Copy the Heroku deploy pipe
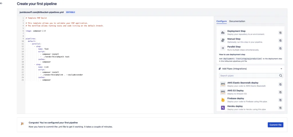 280,108
